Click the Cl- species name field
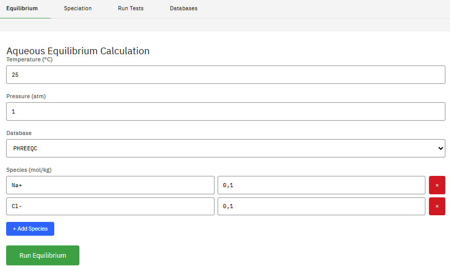Viewport: 450px width, 271px height. (x=110, y=207)
